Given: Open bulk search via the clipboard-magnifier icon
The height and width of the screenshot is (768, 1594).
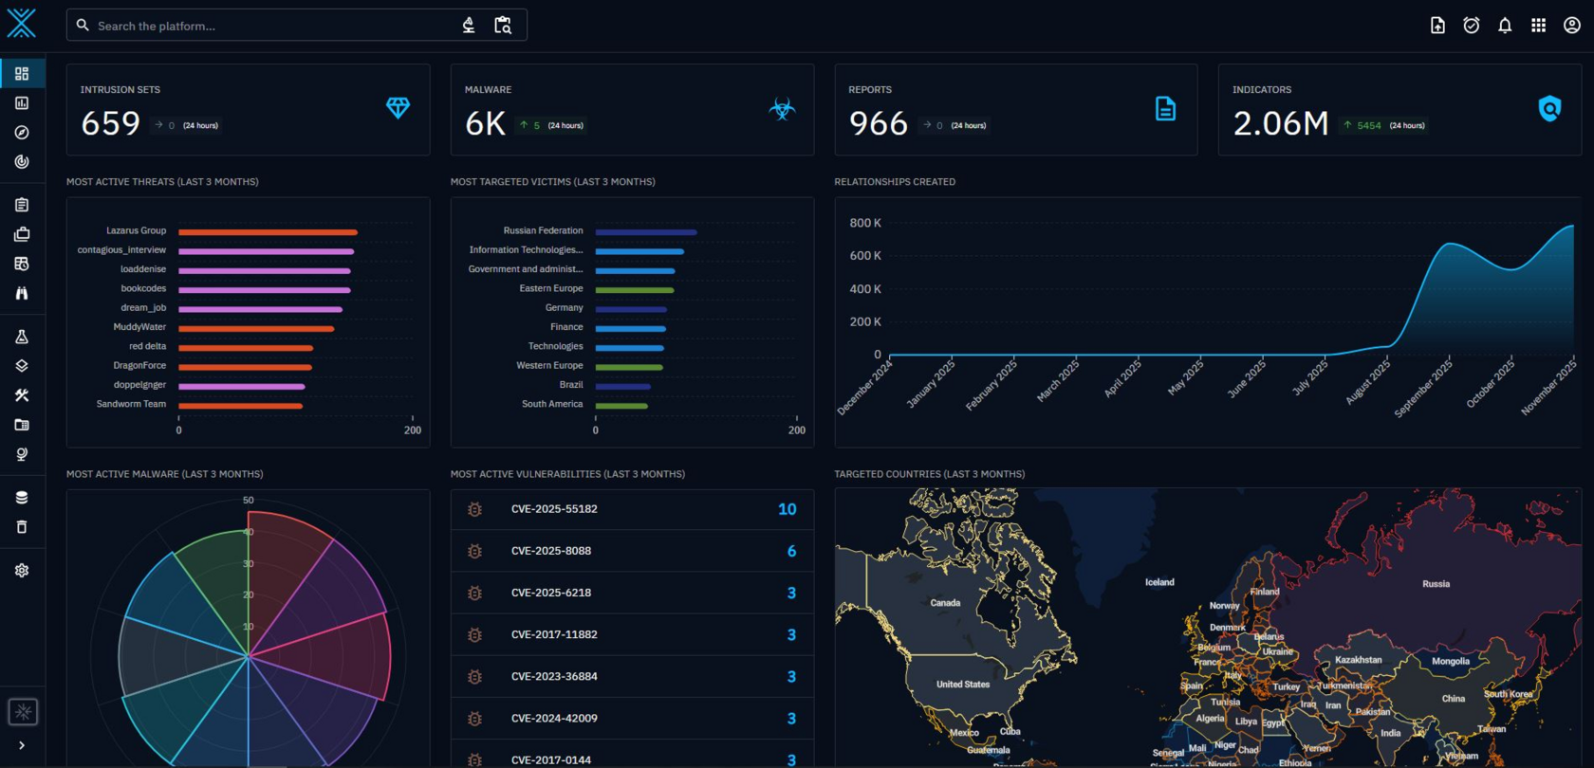Looking at the screenshot, I should tap(503, 26).
